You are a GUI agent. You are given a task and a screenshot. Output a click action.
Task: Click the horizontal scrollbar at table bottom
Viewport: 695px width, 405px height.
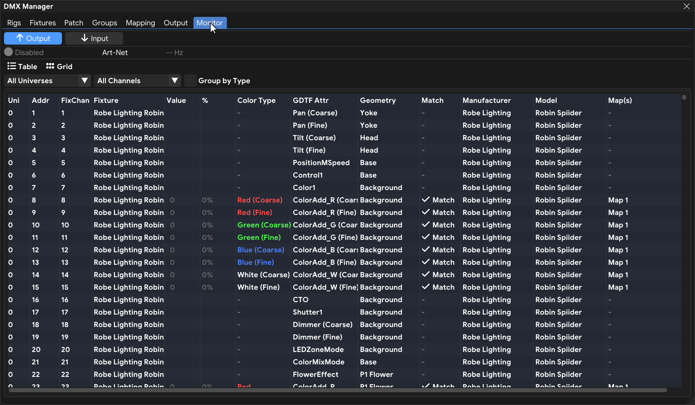point(338,390)
